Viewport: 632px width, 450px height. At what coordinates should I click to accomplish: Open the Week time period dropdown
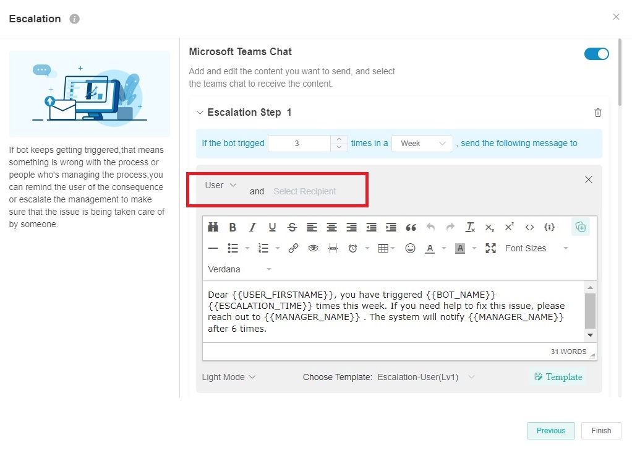(x=422, y=144)
